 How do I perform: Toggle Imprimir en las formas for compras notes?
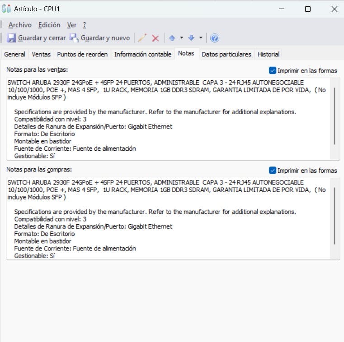point(273,171)
